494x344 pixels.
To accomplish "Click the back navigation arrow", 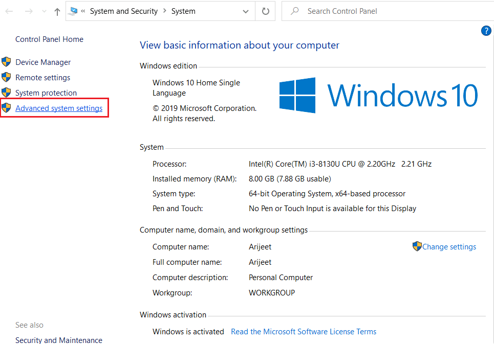I will point(9,11).
